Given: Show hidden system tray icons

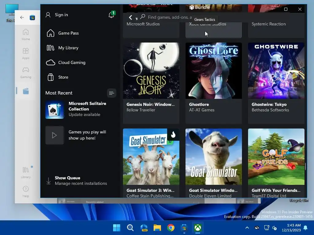Looking at the screenshot, I should pyautogui.click(x=247, y=228).
